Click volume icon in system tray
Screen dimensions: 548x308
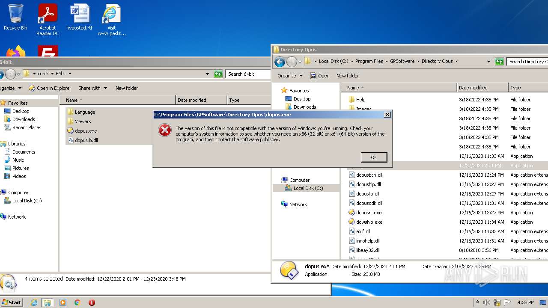click(x=487, y=302)
